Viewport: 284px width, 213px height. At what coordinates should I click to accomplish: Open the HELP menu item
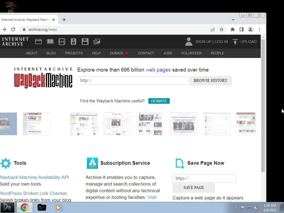click(96, 53)
